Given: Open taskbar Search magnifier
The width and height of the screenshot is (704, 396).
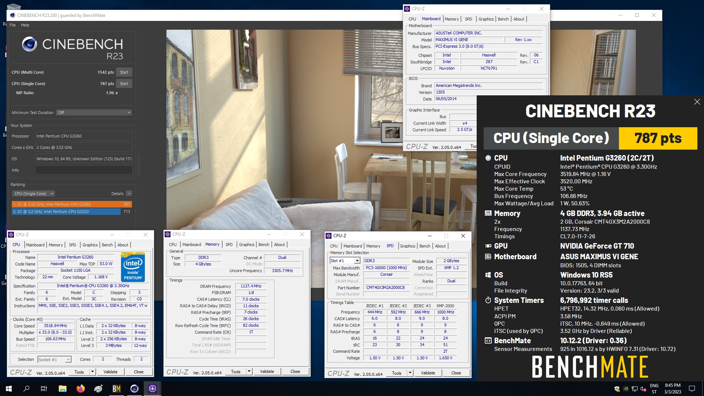Looking at the screenshot, I should click(26, 389).
